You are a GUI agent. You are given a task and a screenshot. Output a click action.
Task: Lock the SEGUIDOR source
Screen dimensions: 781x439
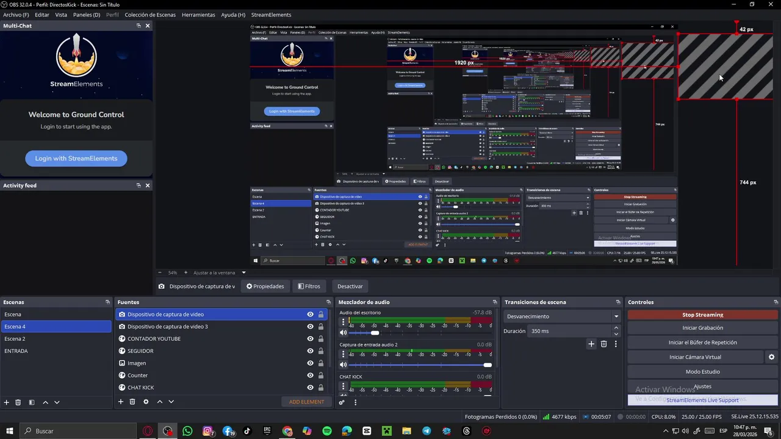321,351
